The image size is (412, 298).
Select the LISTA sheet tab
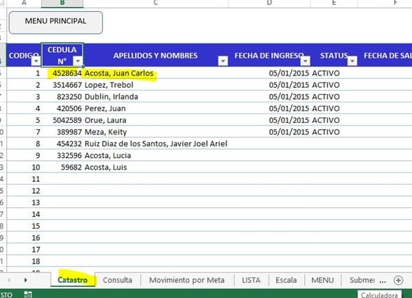pos(251,280)
